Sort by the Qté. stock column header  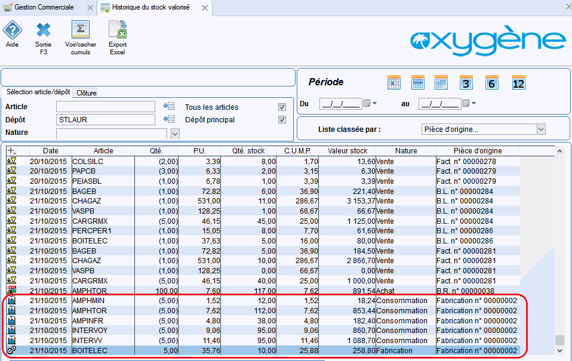click(248, 150)
